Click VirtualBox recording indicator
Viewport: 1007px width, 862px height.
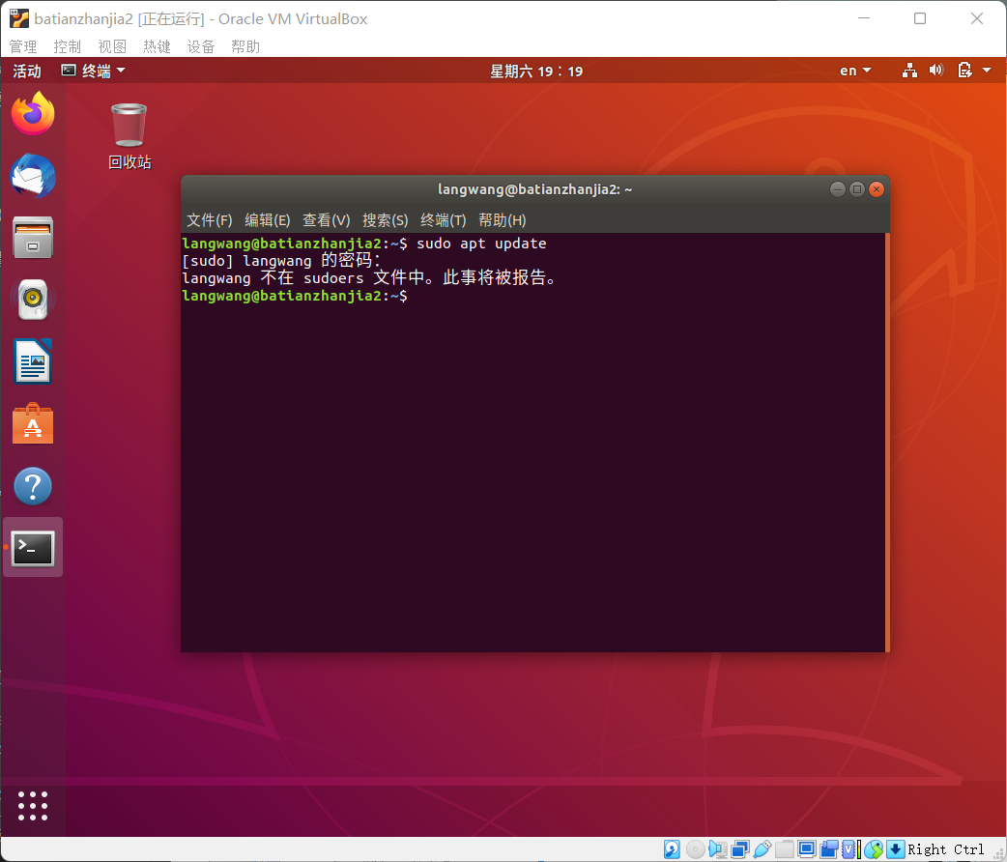tap(829, 849)
